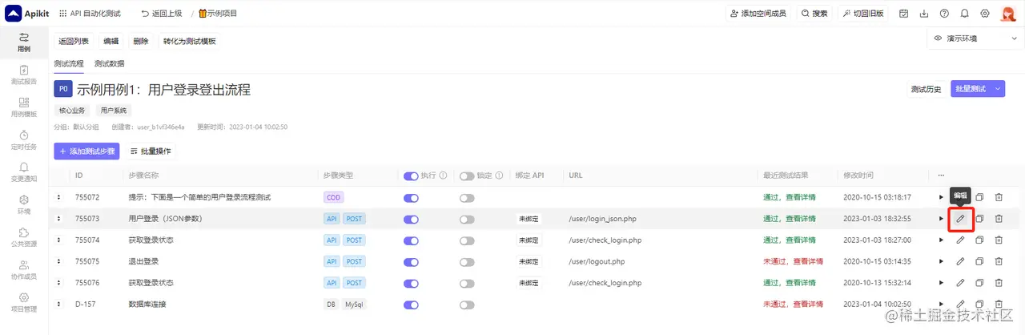This screenshot has width=1025, height=335.
Task: Click the 编辑 button above the tabs
Action: pyautogui.click(x=111, y=41)
